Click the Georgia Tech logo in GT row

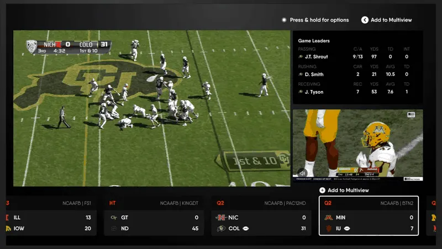[x=114, y=218]
